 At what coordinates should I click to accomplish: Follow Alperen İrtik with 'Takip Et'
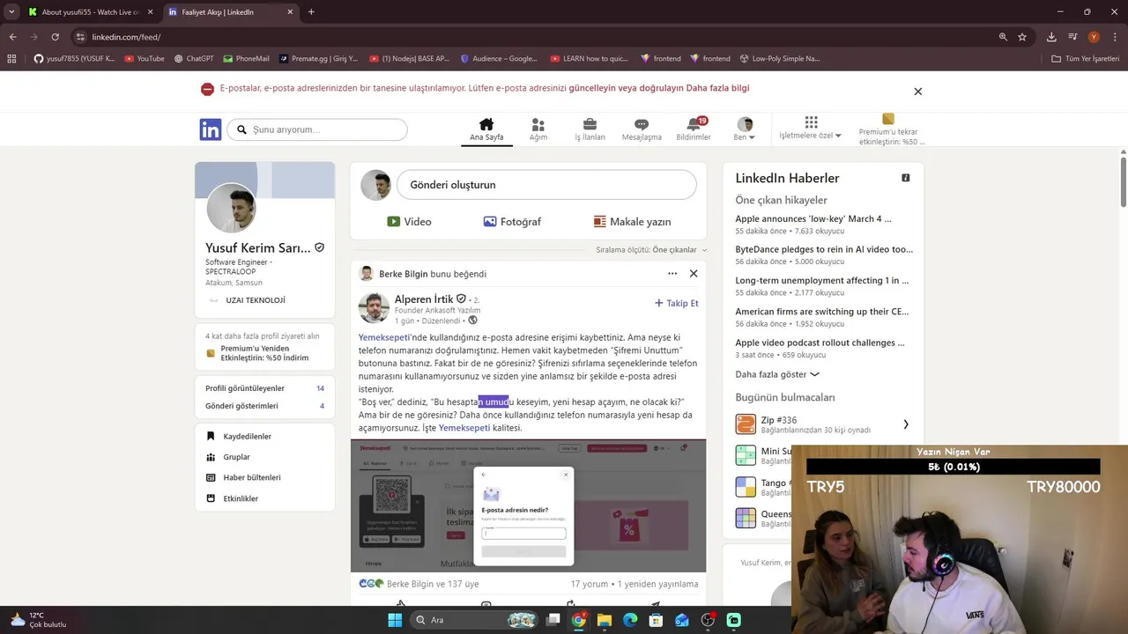pyautogui.click(x=676, y=303)
